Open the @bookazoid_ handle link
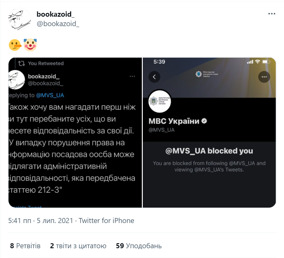Image resolution: width=284 pixels, height=258 pixels. [58, 24]
